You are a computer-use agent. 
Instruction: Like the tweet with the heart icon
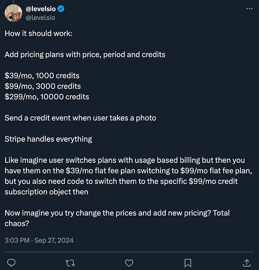click(x=129, y=262)
